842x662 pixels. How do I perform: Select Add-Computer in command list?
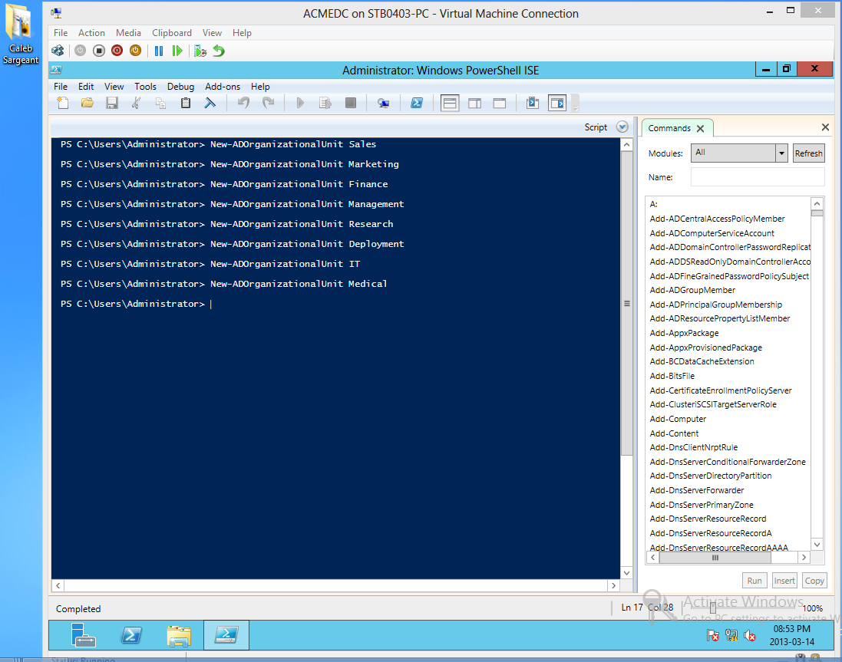pos(678,419)
